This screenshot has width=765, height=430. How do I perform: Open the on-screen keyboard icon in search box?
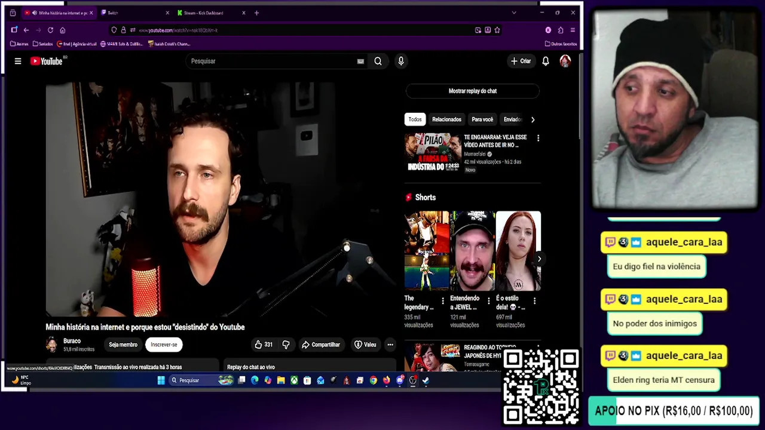tap(360, 61)
